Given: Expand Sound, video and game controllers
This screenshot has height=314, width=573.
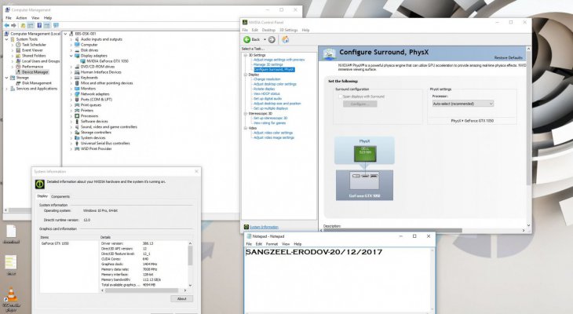Looking at the screenshot, I should click(71, 127).
